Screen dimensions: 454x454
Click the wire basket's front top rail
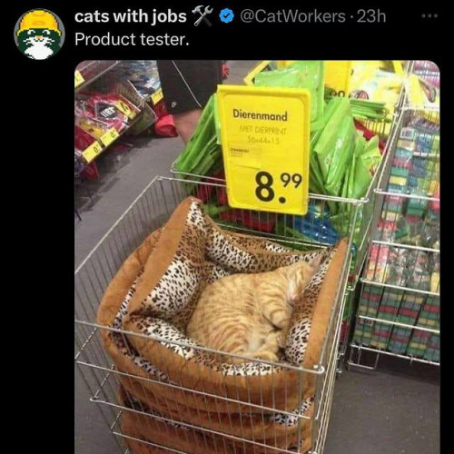(x=200, y=345)
